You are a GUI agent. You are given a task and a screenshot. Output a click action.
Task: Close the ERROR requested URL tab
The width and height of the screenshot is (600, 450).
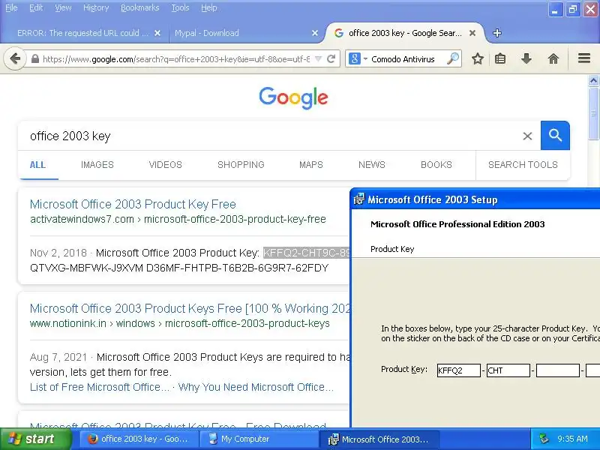(157, 33)
